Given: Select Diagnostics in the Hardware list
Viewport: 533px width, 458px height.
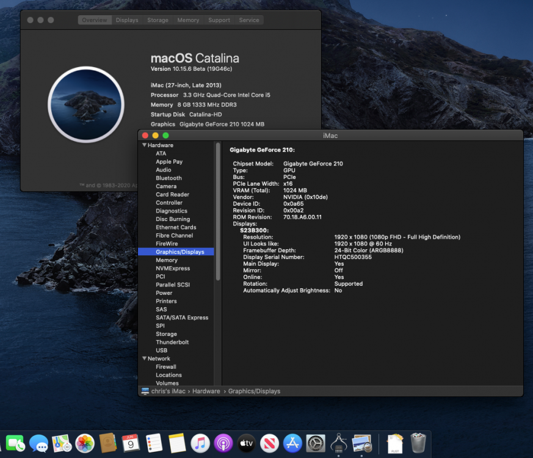Looking at the screenshot, I should [x=172, y=211].
